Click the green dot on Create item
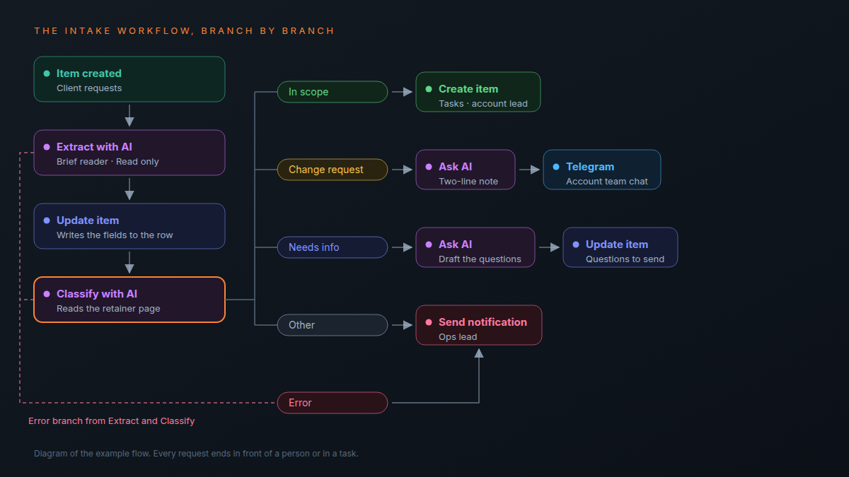The image size is (849, 477). (x=429, y=89)
